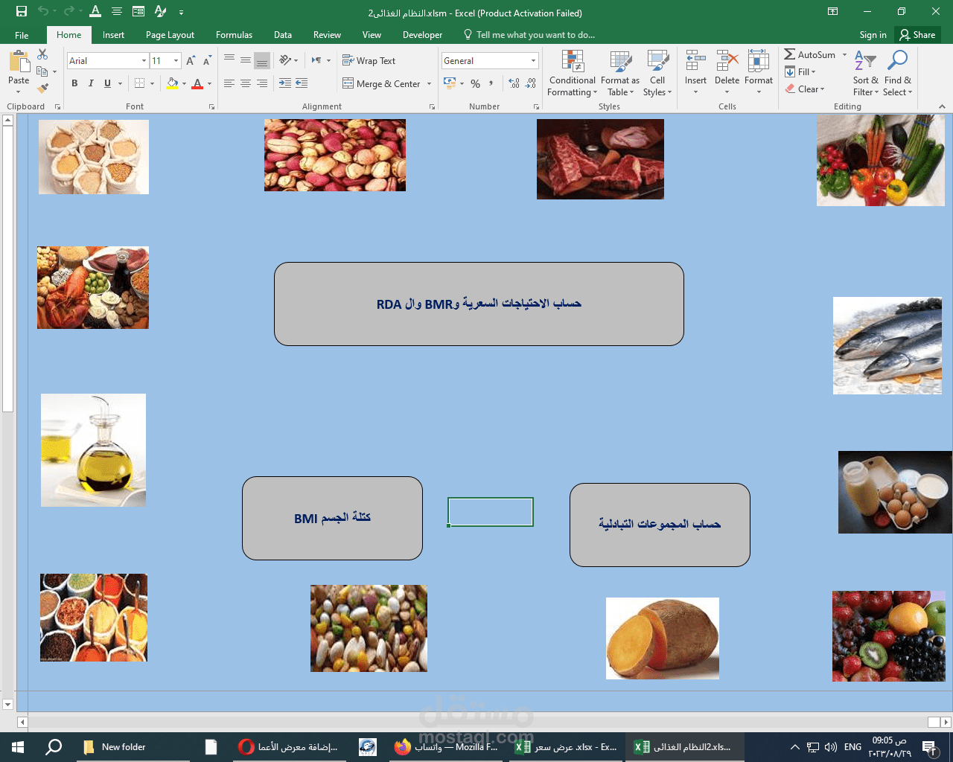Switch to the Page Layout tab
The height and width of the screenshot is (762, 953).
170,35
